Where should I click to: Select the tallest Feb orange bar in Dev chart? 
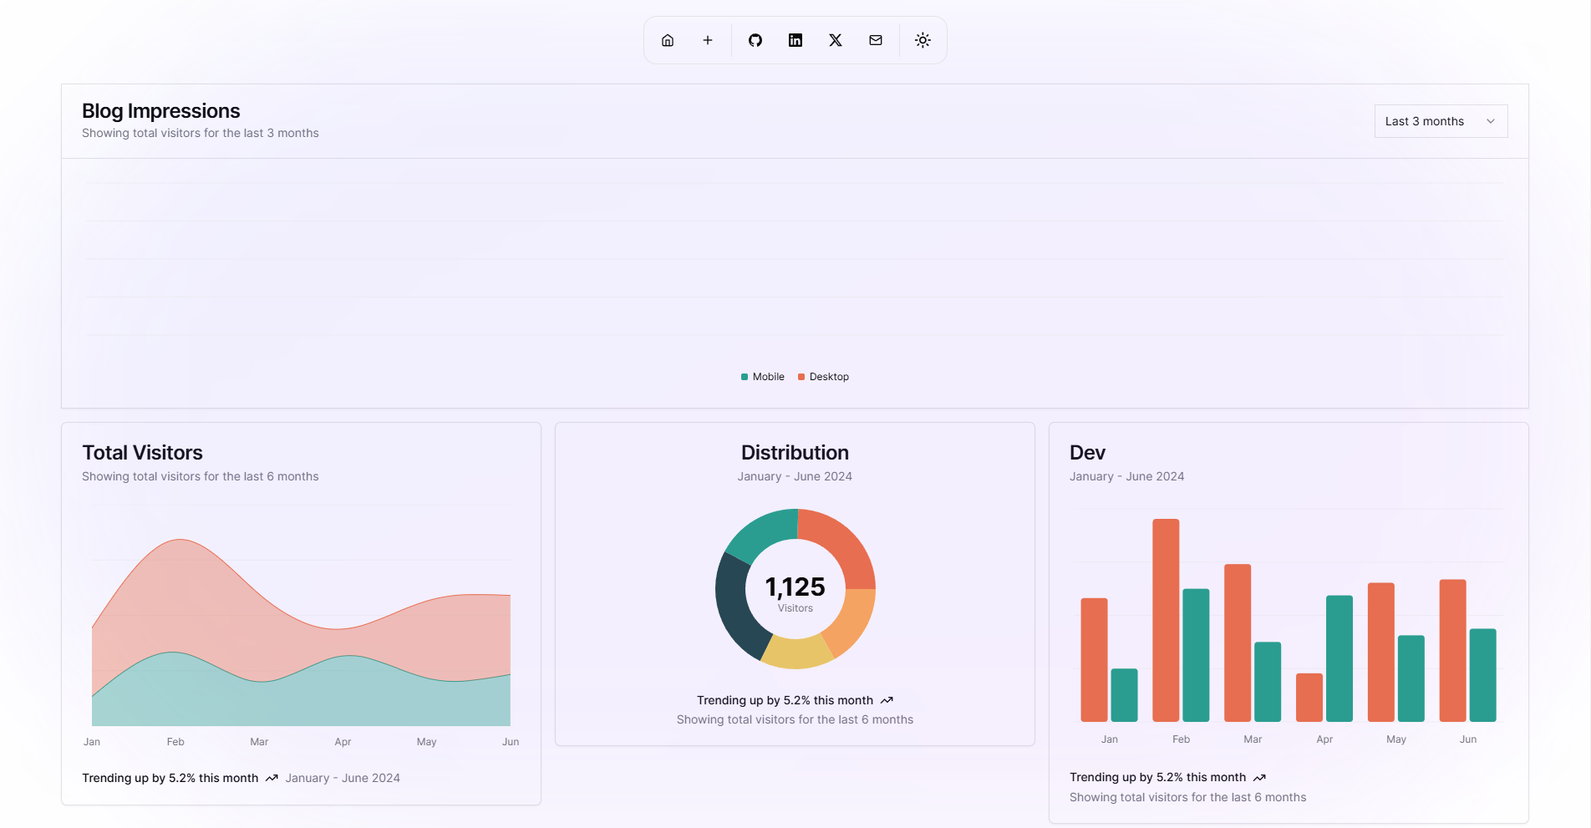[x=1166, y=618]
